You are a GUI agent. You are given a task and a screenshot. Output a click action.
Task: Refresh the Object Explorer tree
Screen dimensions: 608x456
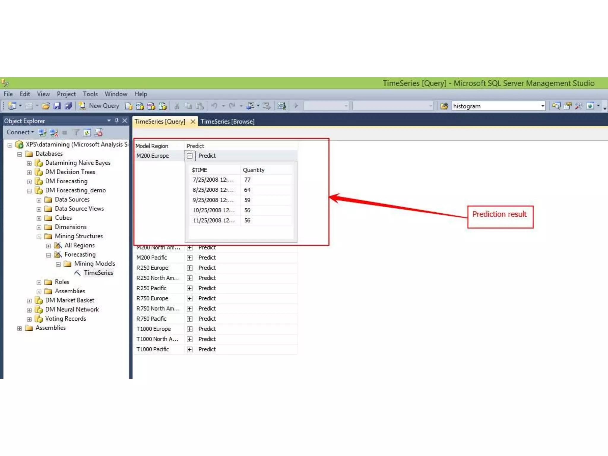click(x=87, y=133)
